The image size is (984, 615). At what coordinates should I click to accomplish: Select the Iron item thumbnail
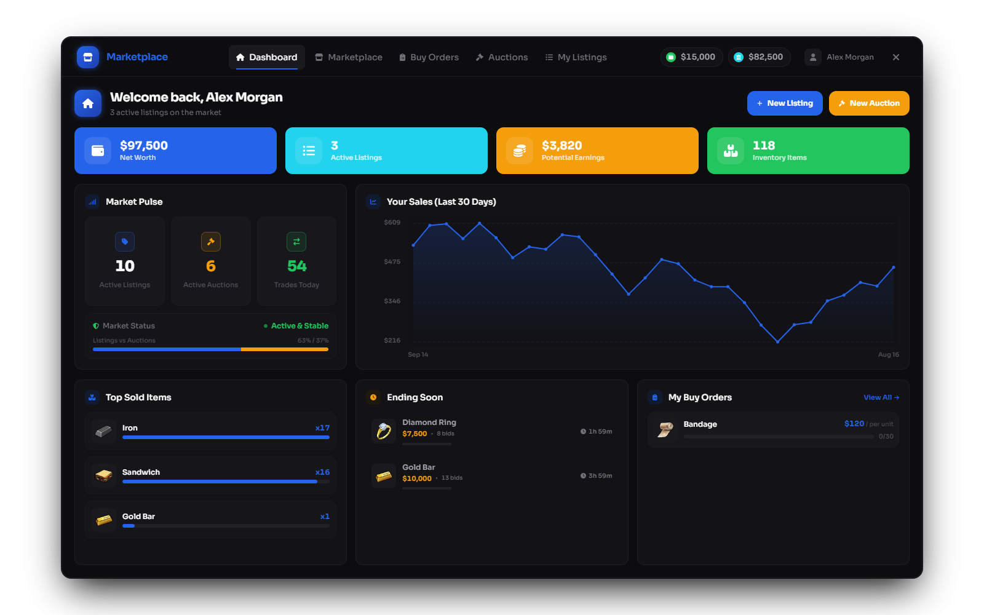pyautogui.click(x=104, y=431)
